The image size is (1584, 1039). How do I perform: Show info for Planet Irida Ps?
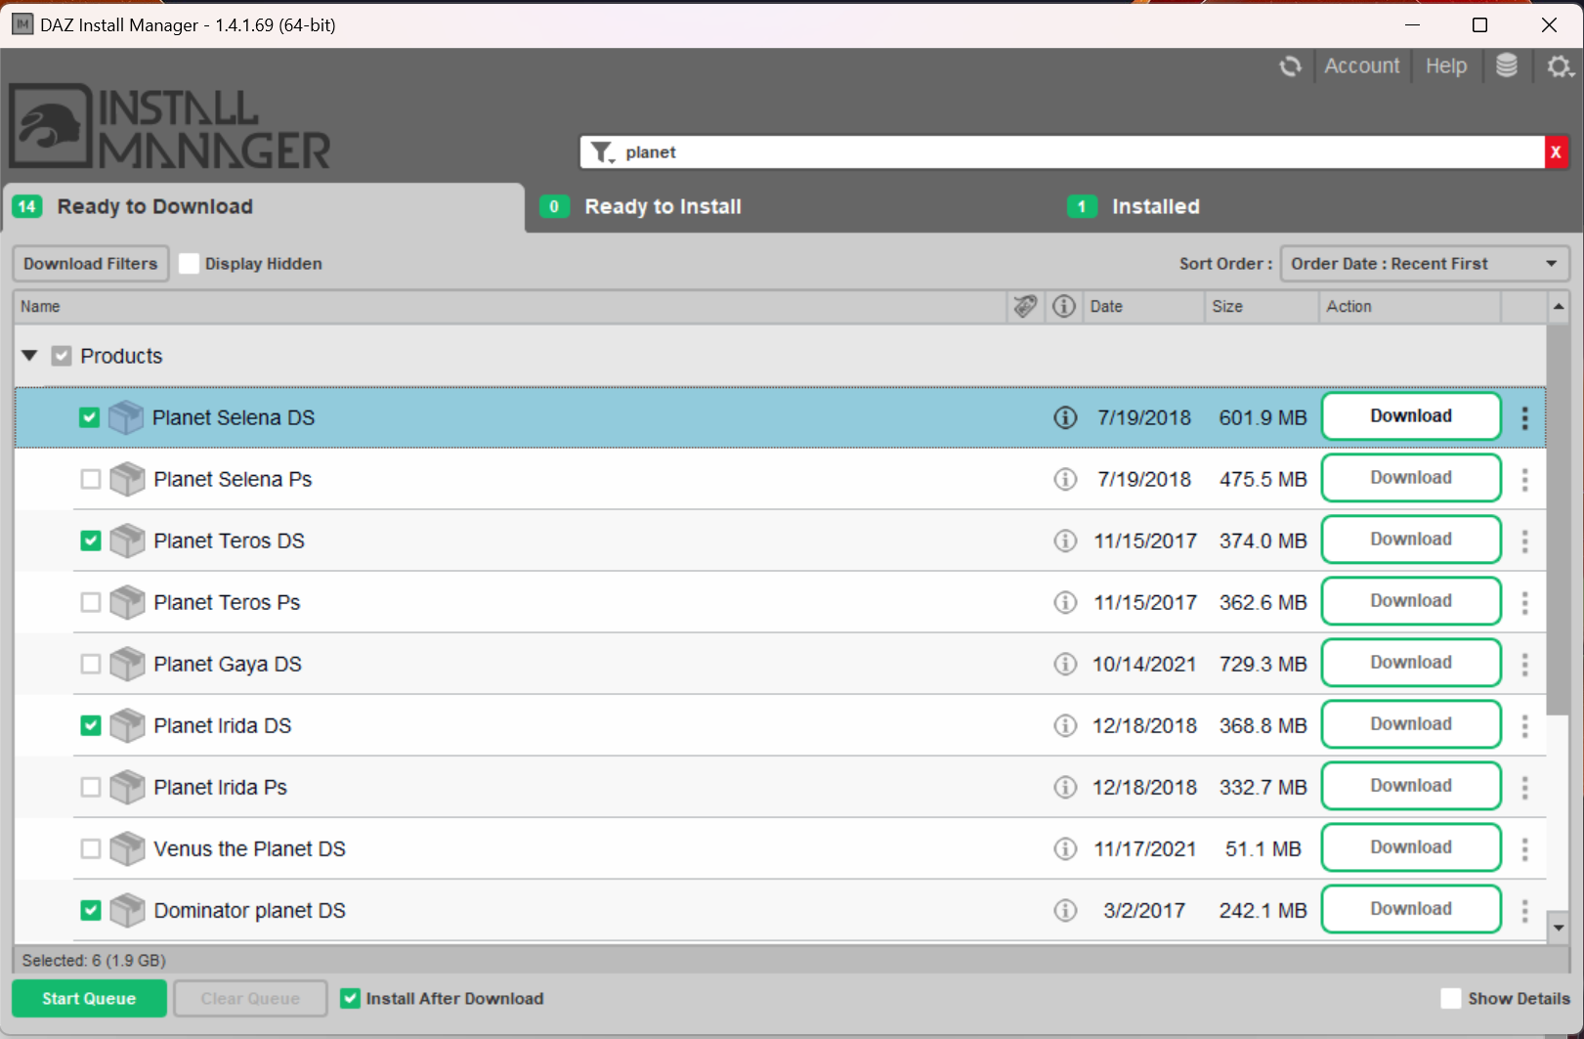1065,787
